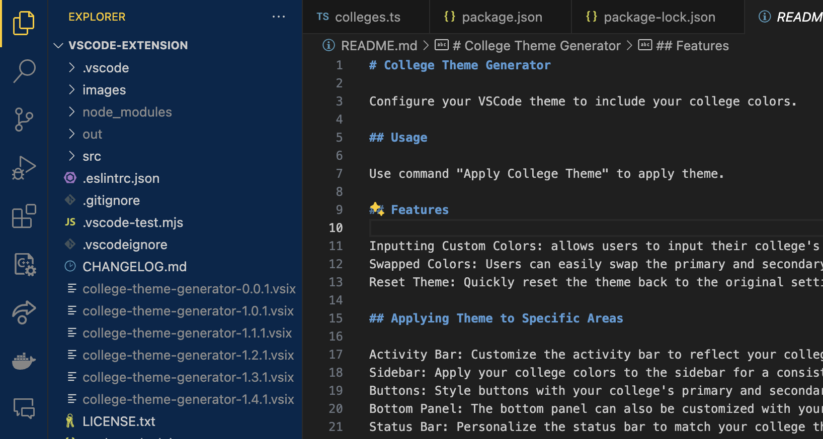Open college-theme-generator-1.0.1.vsix
823x439 pixels.
[x=188, y=311]
